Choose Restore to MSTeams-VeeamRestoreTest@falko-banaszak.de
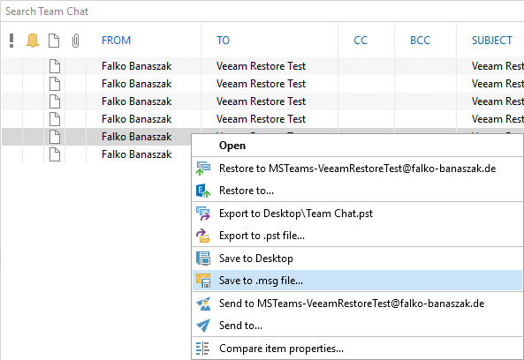524x360 pixels. [357, 169]
